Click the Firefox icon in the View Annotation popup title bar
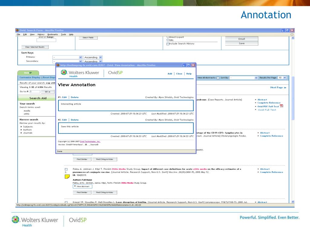The image size is (310, 232). pyautogui.click(x=58, y=65)
